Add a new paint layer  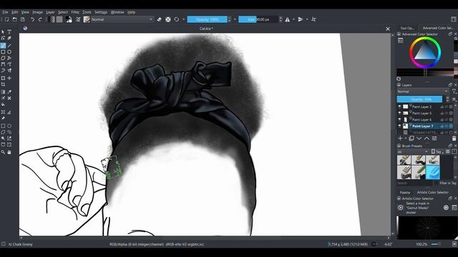pos(400,138)
